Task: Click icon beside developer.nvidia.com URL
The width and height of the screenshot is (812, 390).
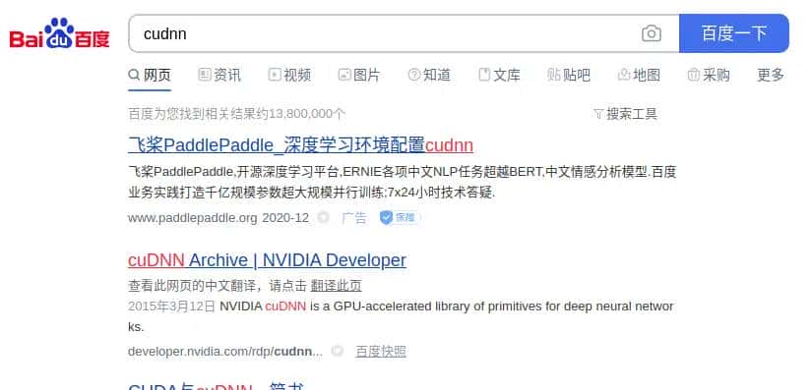Action: [x=338, y=351]
